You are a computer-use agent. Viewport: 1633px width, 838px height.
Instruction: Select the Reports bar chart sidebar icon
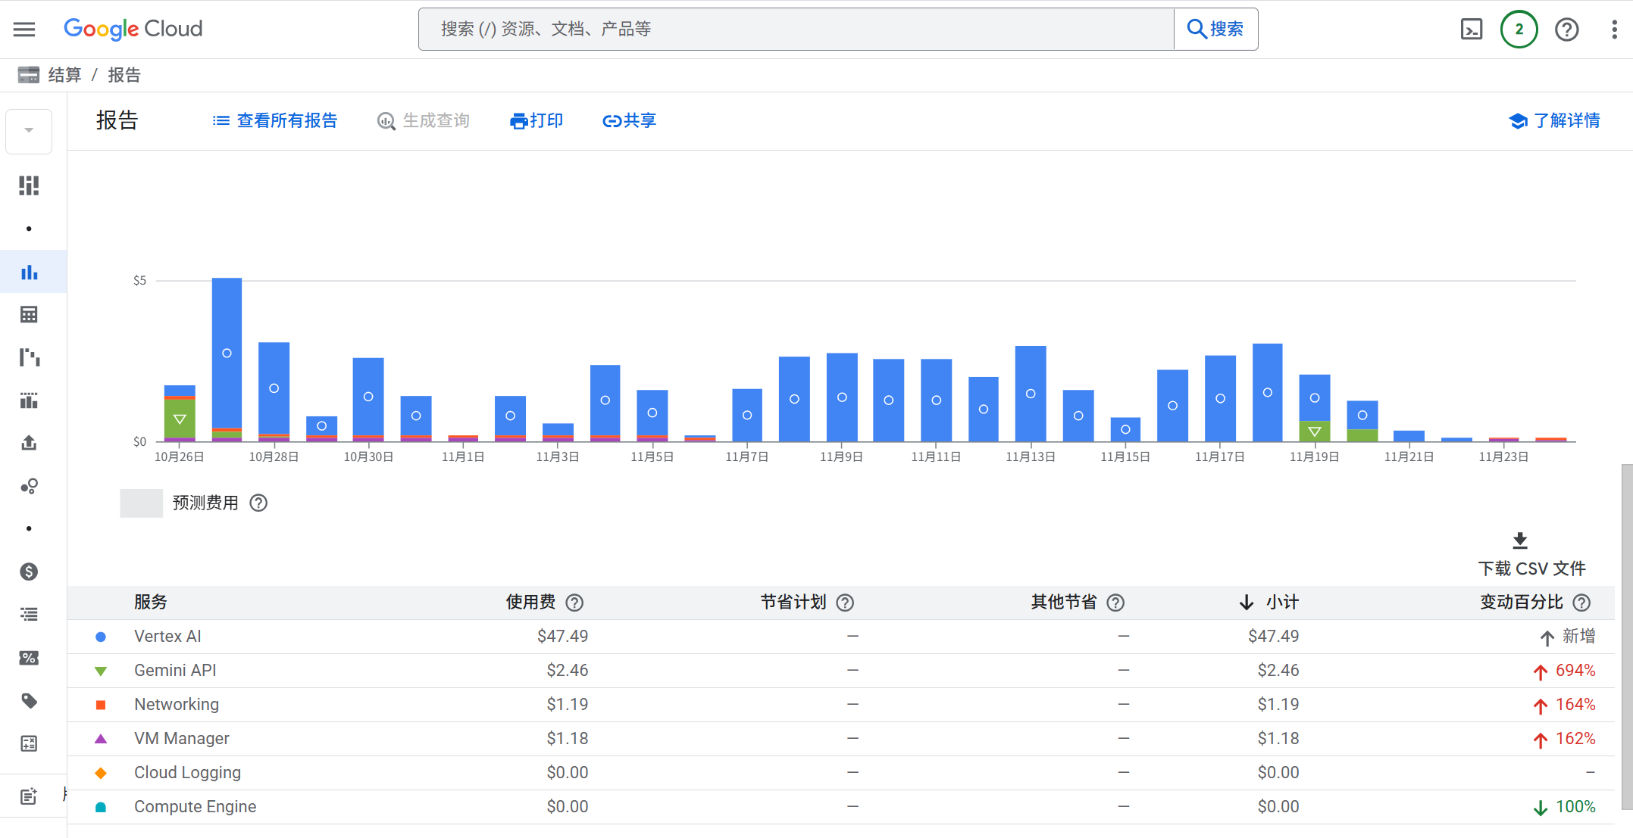point(29,272)
